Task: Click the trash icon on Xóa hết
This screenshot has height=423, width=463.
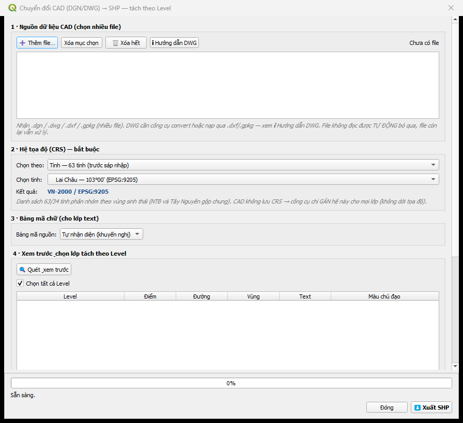Action: [x=115, y=43]
